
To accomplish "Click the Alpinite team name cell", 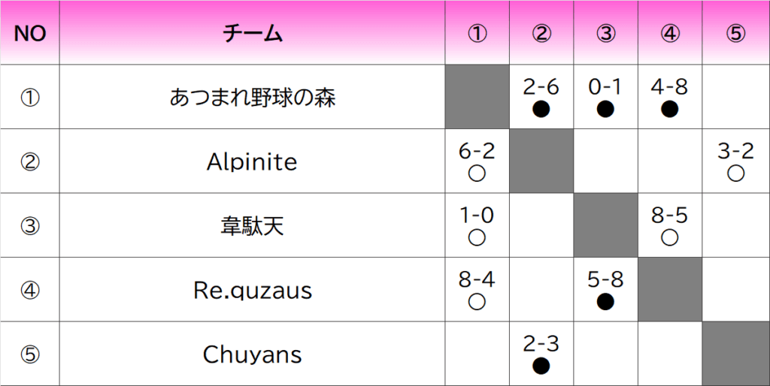I will tap(252, 161).
